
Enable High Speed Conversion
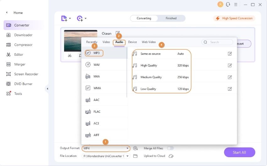(x=234, y=18)
